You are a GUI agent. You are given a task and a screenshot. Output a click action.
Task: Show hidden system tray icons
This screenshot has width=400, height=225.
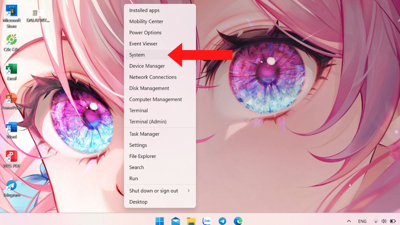[349, 221]
